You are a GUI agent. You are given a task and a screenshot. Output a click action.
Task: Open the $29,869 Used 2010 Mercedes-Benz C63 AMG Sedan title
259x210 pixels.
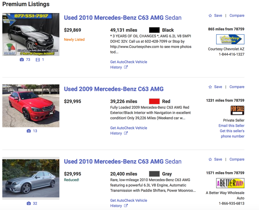pos(123,18)
